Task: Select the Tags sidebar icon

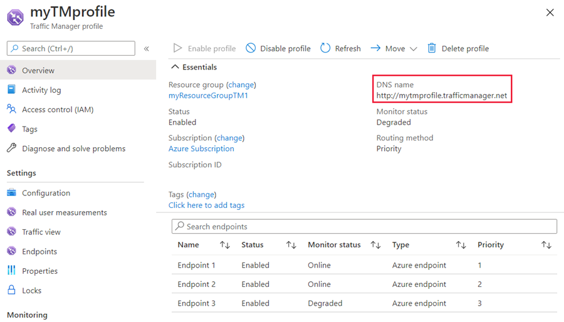Action: pyautogui.click(x=11, y=129)
